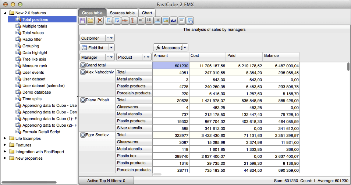Click the Field list sheet icon

(84, 48)
